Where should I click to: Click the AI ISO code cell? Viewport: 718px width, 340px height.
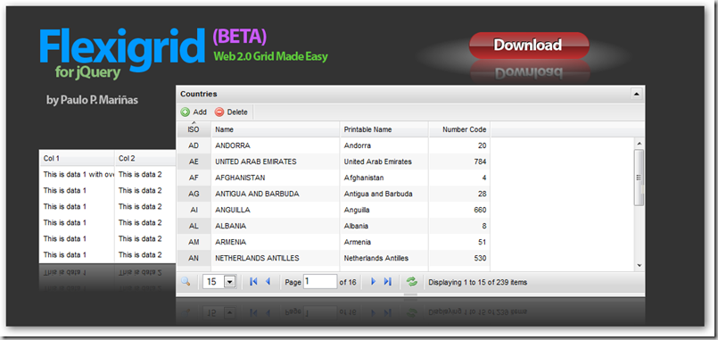(194, 210)
